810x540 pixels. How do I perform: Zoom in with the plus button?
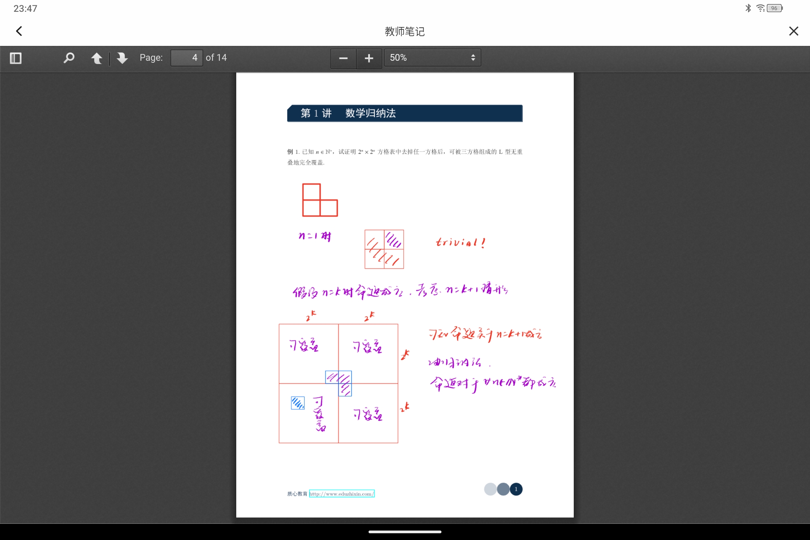(369, 58)
